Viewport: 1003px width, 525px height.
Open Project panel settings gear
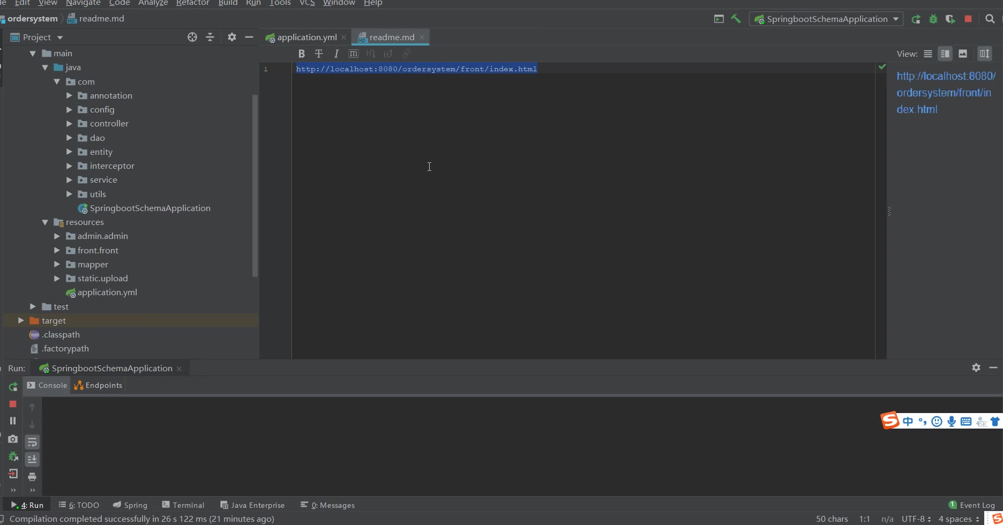coord(231,37)
